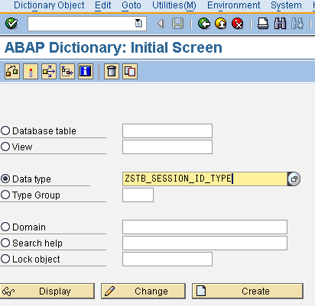This screenshot has height=306, width=315.
Task: Open the Utilities(M) menu
Action: [174, 5]
